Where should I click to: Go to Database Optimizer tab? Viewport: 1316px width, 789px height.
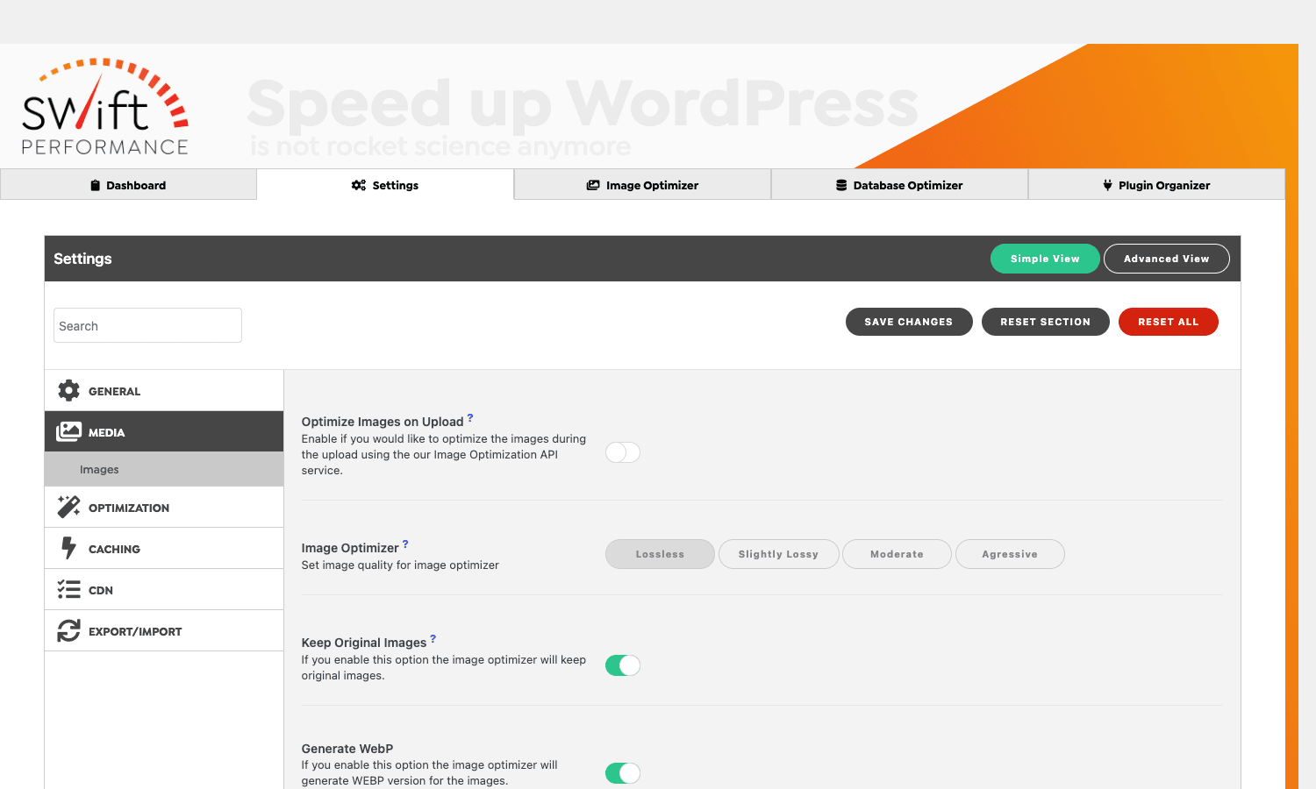[899, 185]
